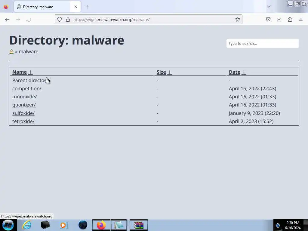
Task: Close the Directory: malware tab
Action: 75,7
